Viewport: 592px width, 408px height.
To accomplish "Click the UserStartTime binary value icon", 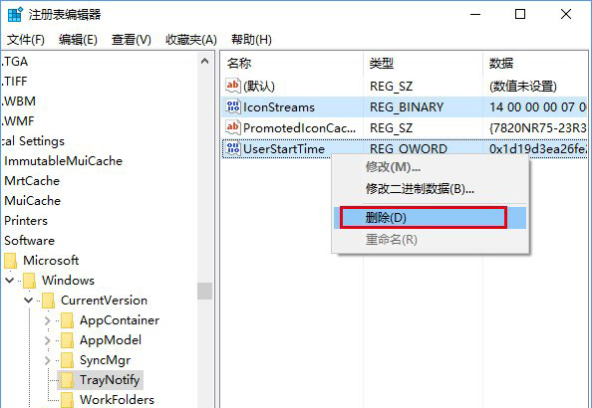I will point(233,148).
